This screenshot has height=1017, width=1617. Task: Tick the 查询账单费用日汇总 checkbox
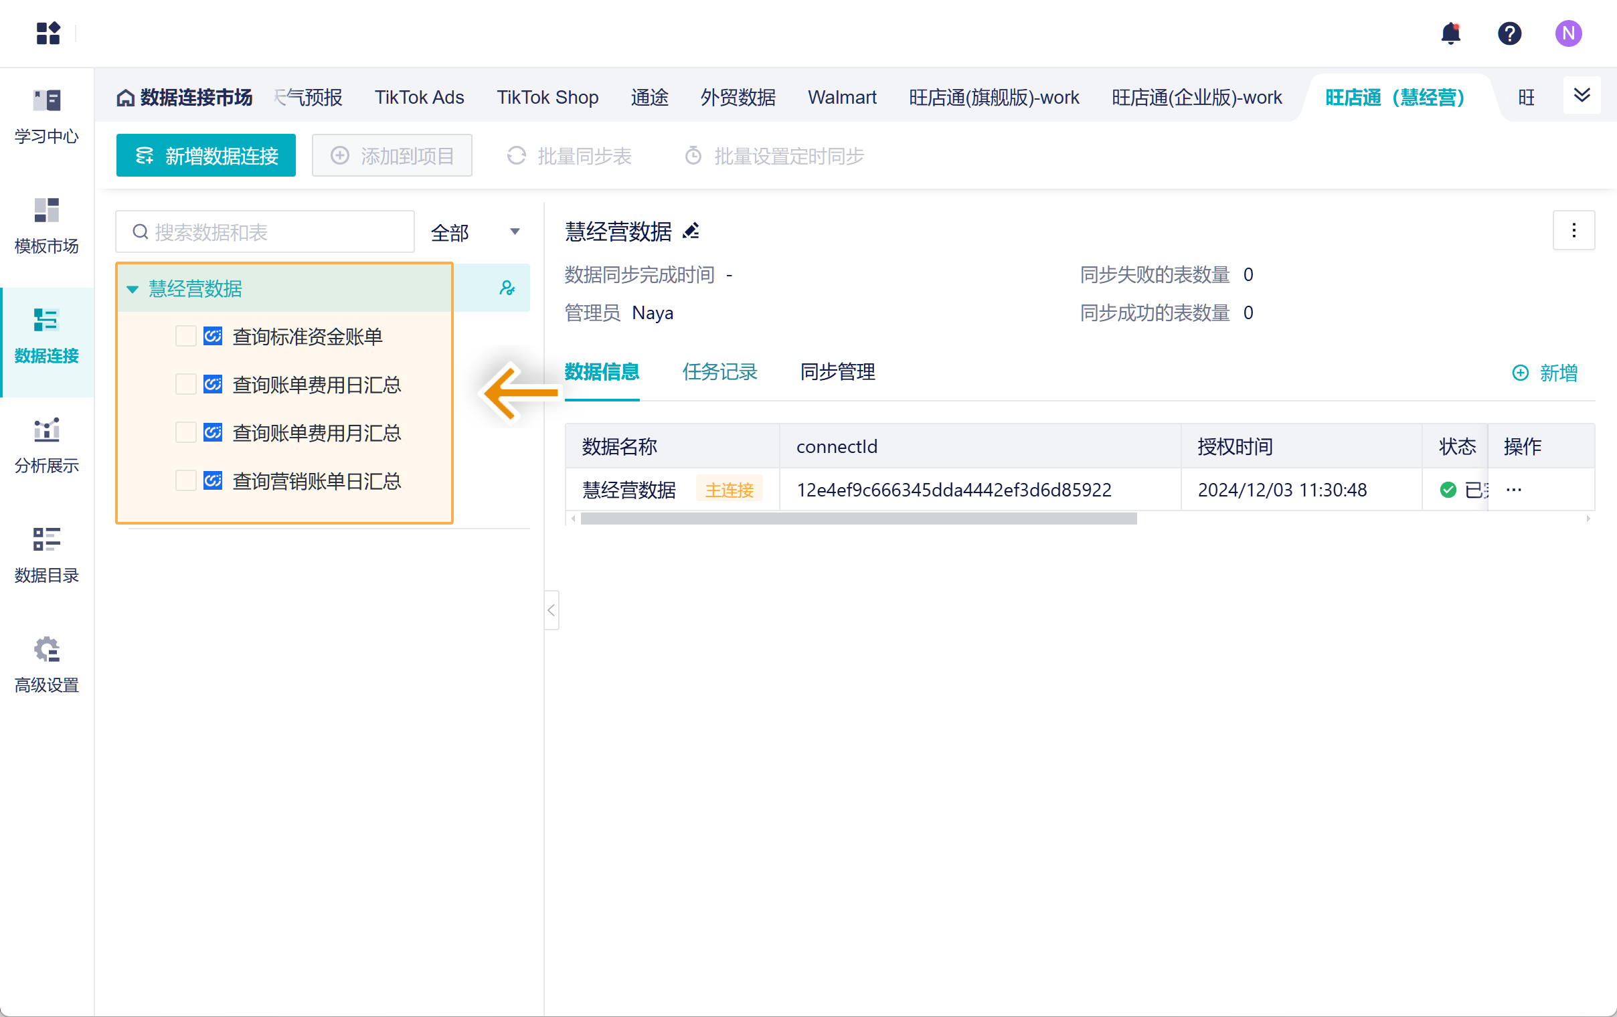click(185, 385)
